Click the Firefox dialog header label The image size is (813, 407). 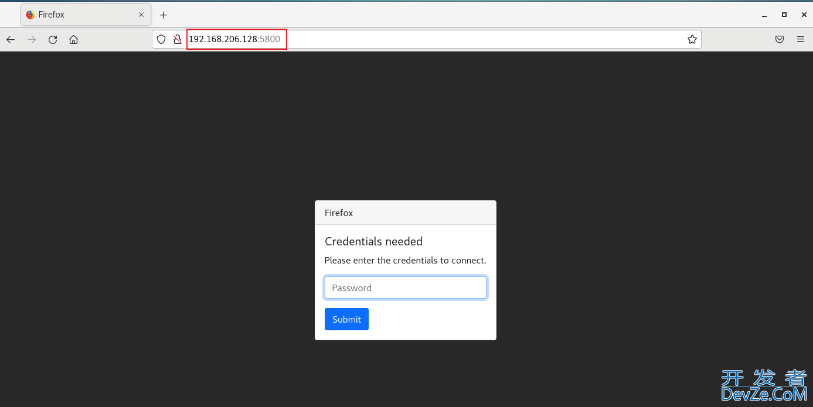pos(339,213)
